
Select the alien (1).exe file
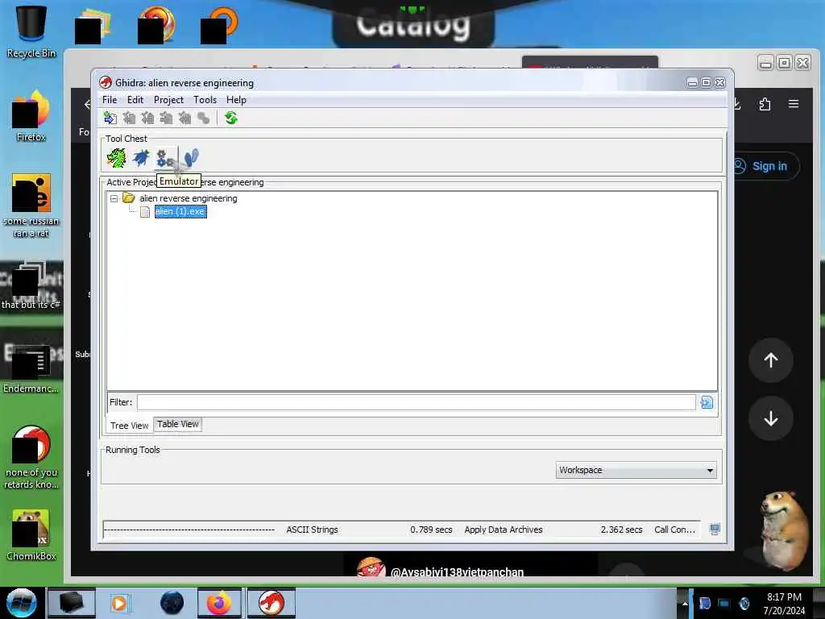pyautogui.click(x=180, y=212)
